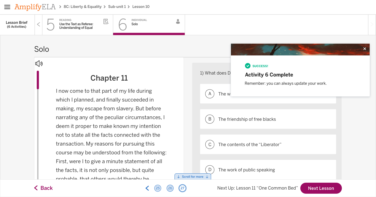Click the blue previous page chevron
This screenshot has height=197, width=376.
pyautogui.click(x=147, y=188)
